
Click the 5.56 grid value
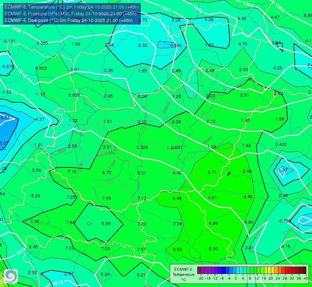37,170
